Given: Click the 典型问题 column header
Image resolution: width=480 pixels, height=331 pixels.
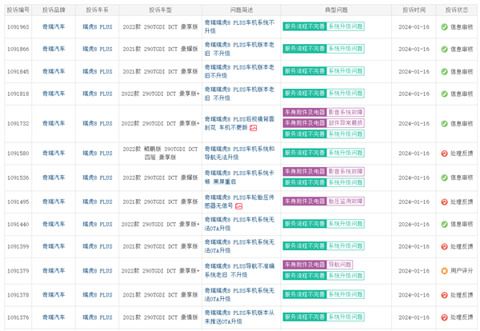Looking at the screenshot, I should tap(336, 10).
